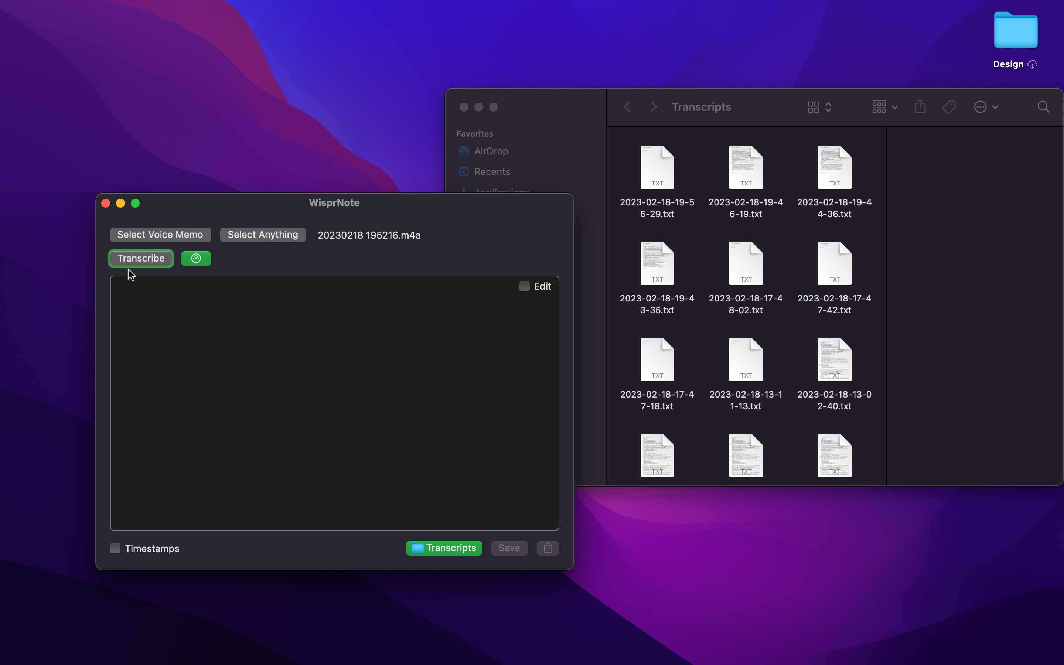Select file 2023-02-18-19-55-29.txt
The width and height of the screenshot is (1064, 665).
tap(657, 182)
